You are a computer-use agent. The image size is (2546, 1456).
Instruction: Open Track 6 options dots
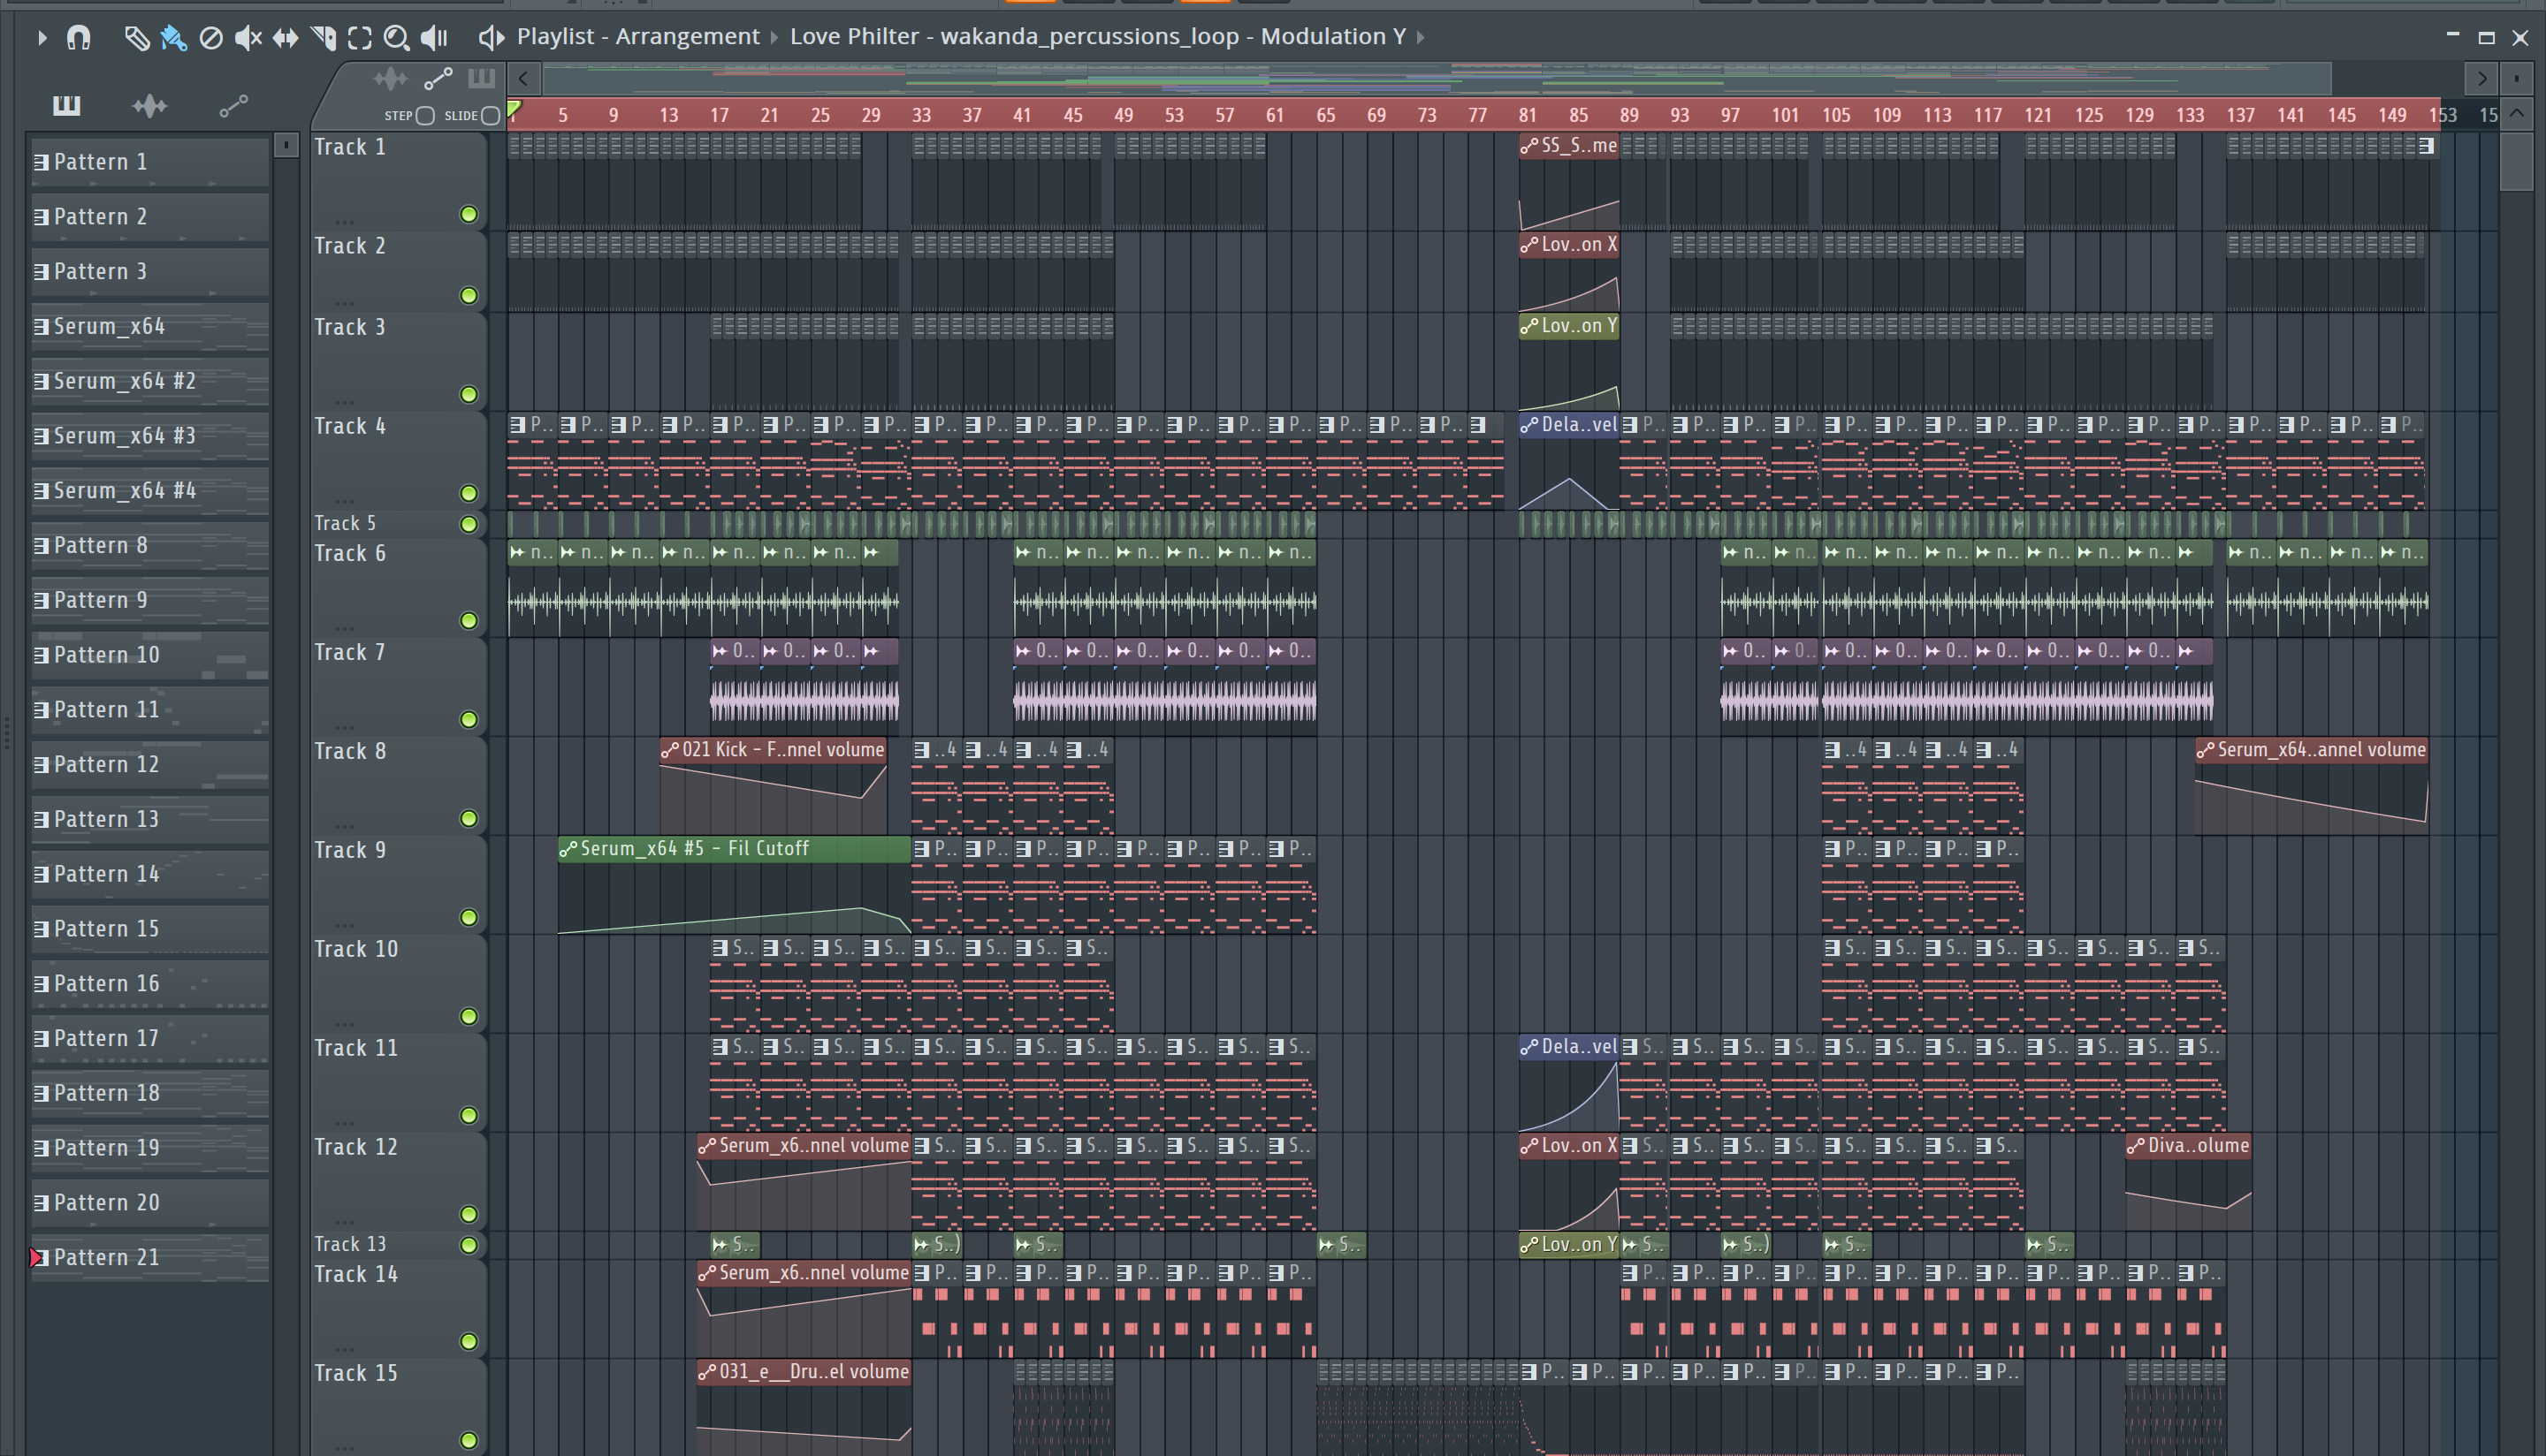(345, 628)
